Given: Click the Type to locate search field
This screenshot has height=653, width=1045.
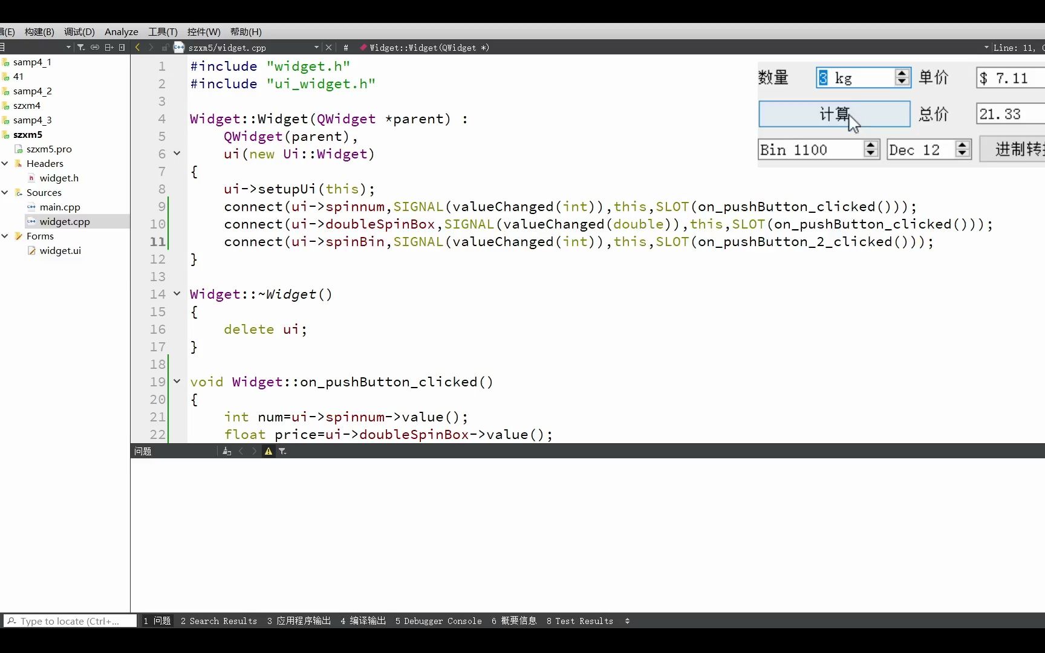Looking at the screenshot, I should (x=70, y=621).
